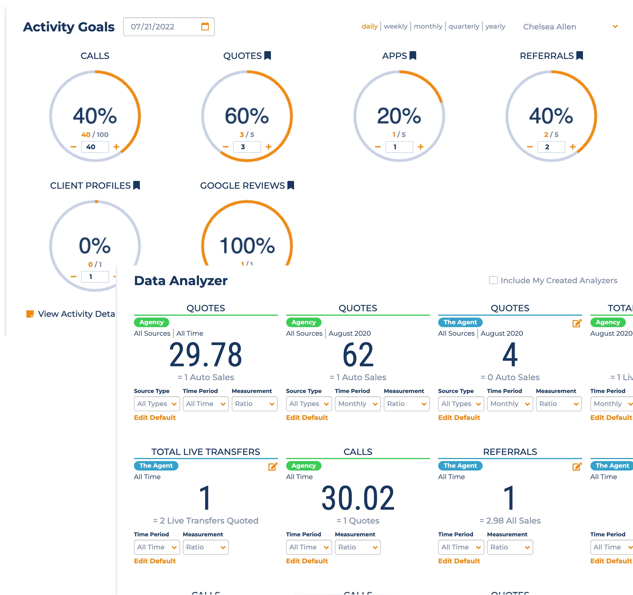
Task: Click Edit Default under All Time Quotes card
Action: pos(155,418)
